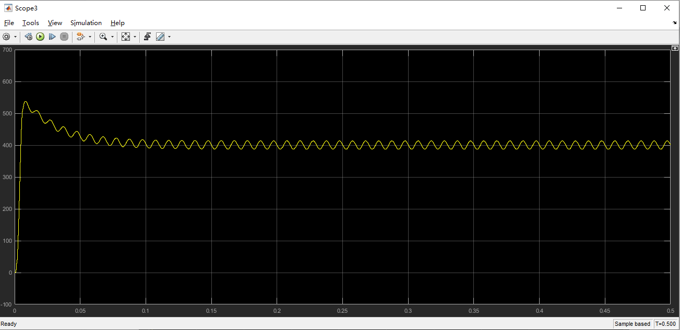Click the dock scope arrow in menu bar
The height and width of the screenshot is (330, 680).
[x=675, y=23]
